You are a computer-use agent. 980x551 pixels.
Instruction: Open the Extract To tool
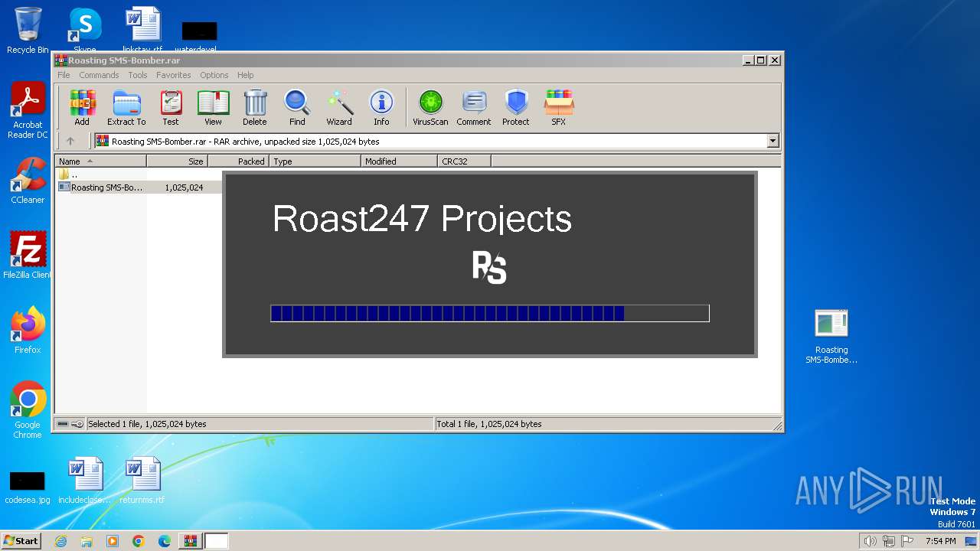[x=126, y=107]
